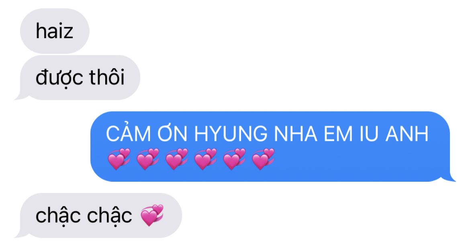470x250 pixels.
Task: Click the second heart emoji in blue message
Action: click(x=148, y=159)
